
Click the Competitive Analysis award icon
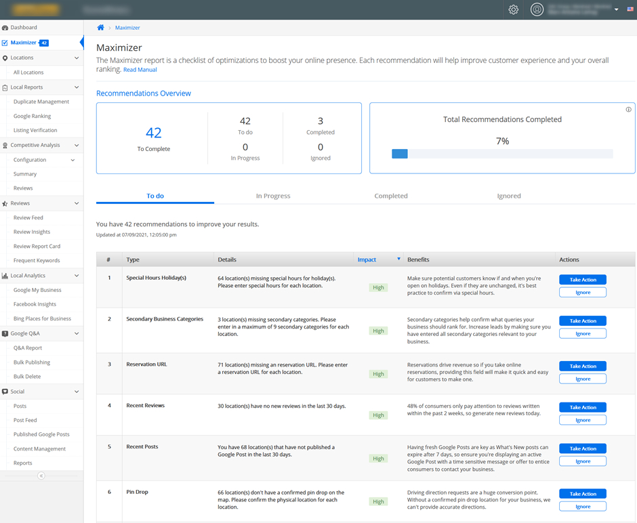(x=5, y=146)
